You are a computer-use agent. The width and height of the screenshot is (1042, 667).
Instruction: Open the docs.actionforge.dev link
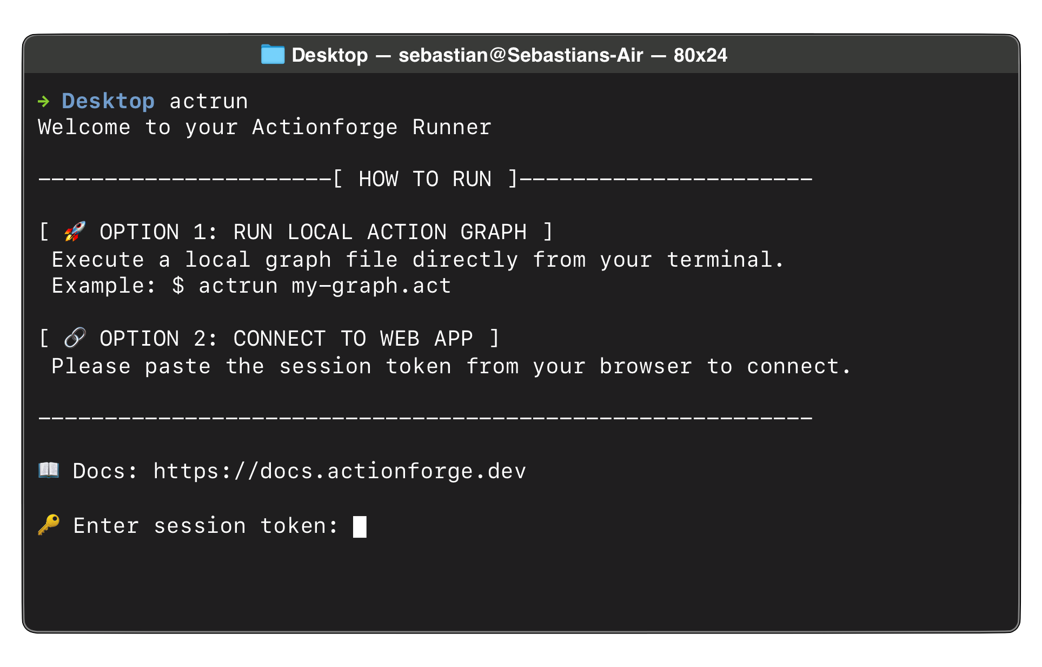(x=340, y=471)
